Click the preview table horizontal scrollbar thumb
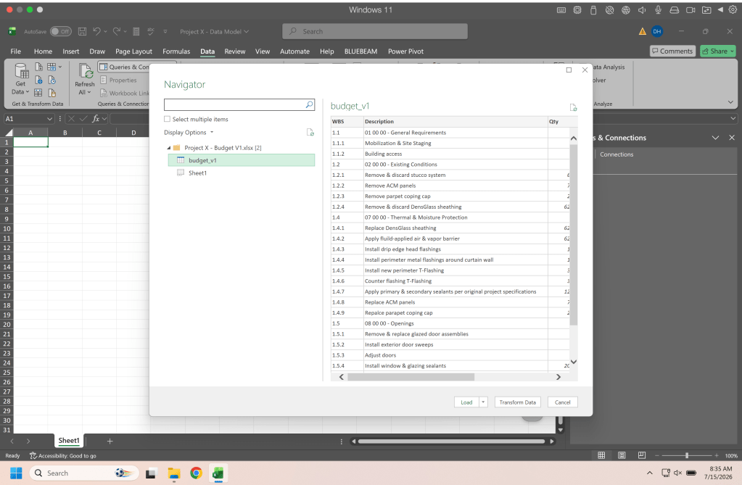This screenshot has width=742, height=485. pyautogui.click(x=411, y=377)
